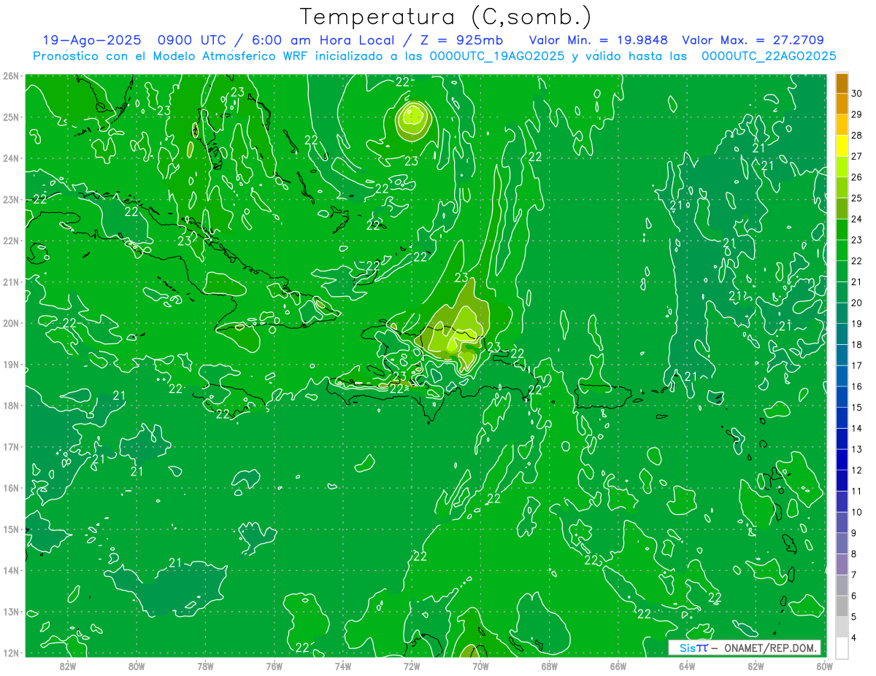Click the "70W" longitude axis label

[x=480, y=666]
